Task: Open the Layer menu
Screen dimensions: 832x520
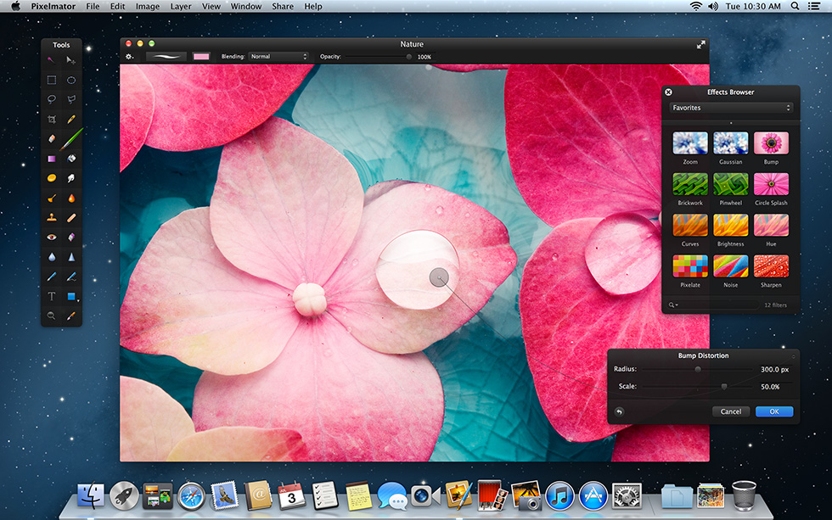Action: pyautogui.click(x=180, y=6)
